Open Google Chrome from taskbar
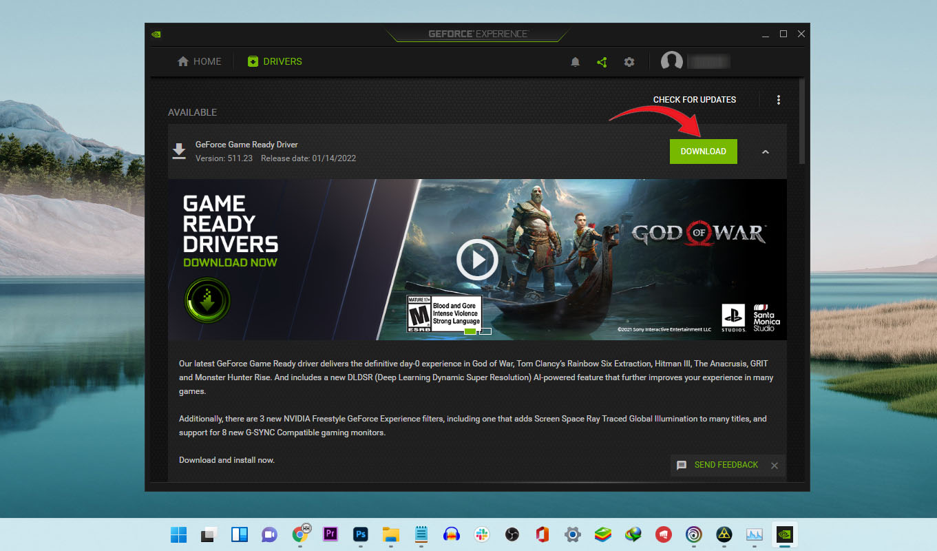Viewport: 937px width, 551px height. coord(299,534)
